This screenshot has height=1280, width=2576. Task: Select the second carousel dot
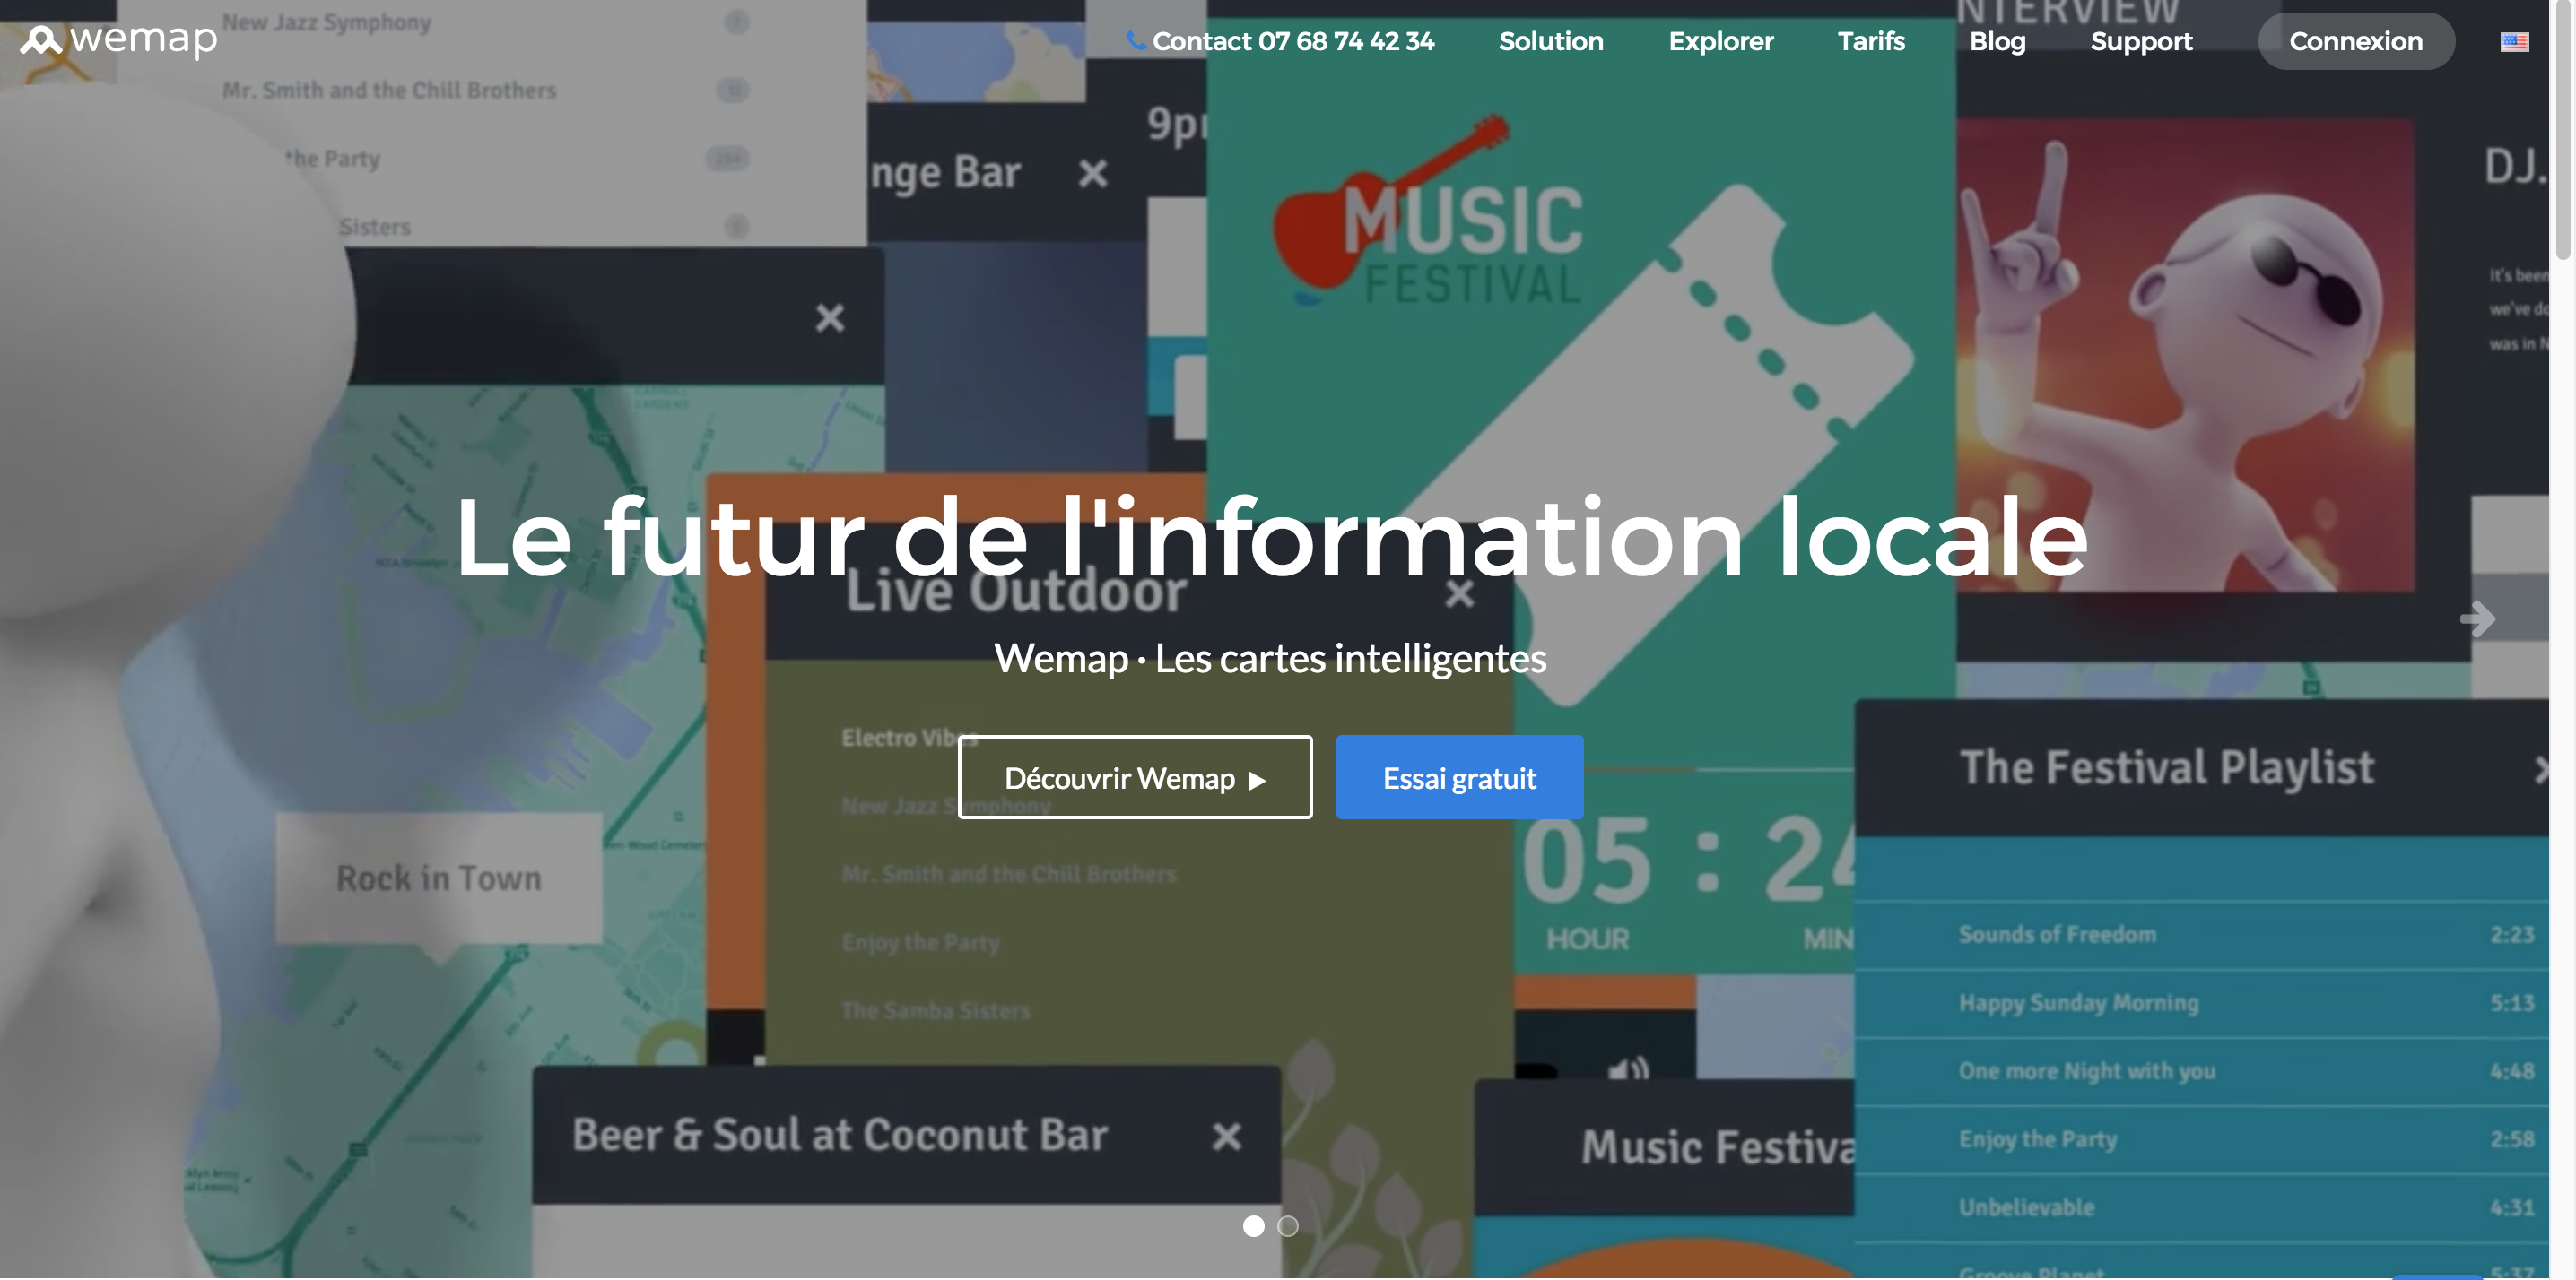tap(1288, 1226)
